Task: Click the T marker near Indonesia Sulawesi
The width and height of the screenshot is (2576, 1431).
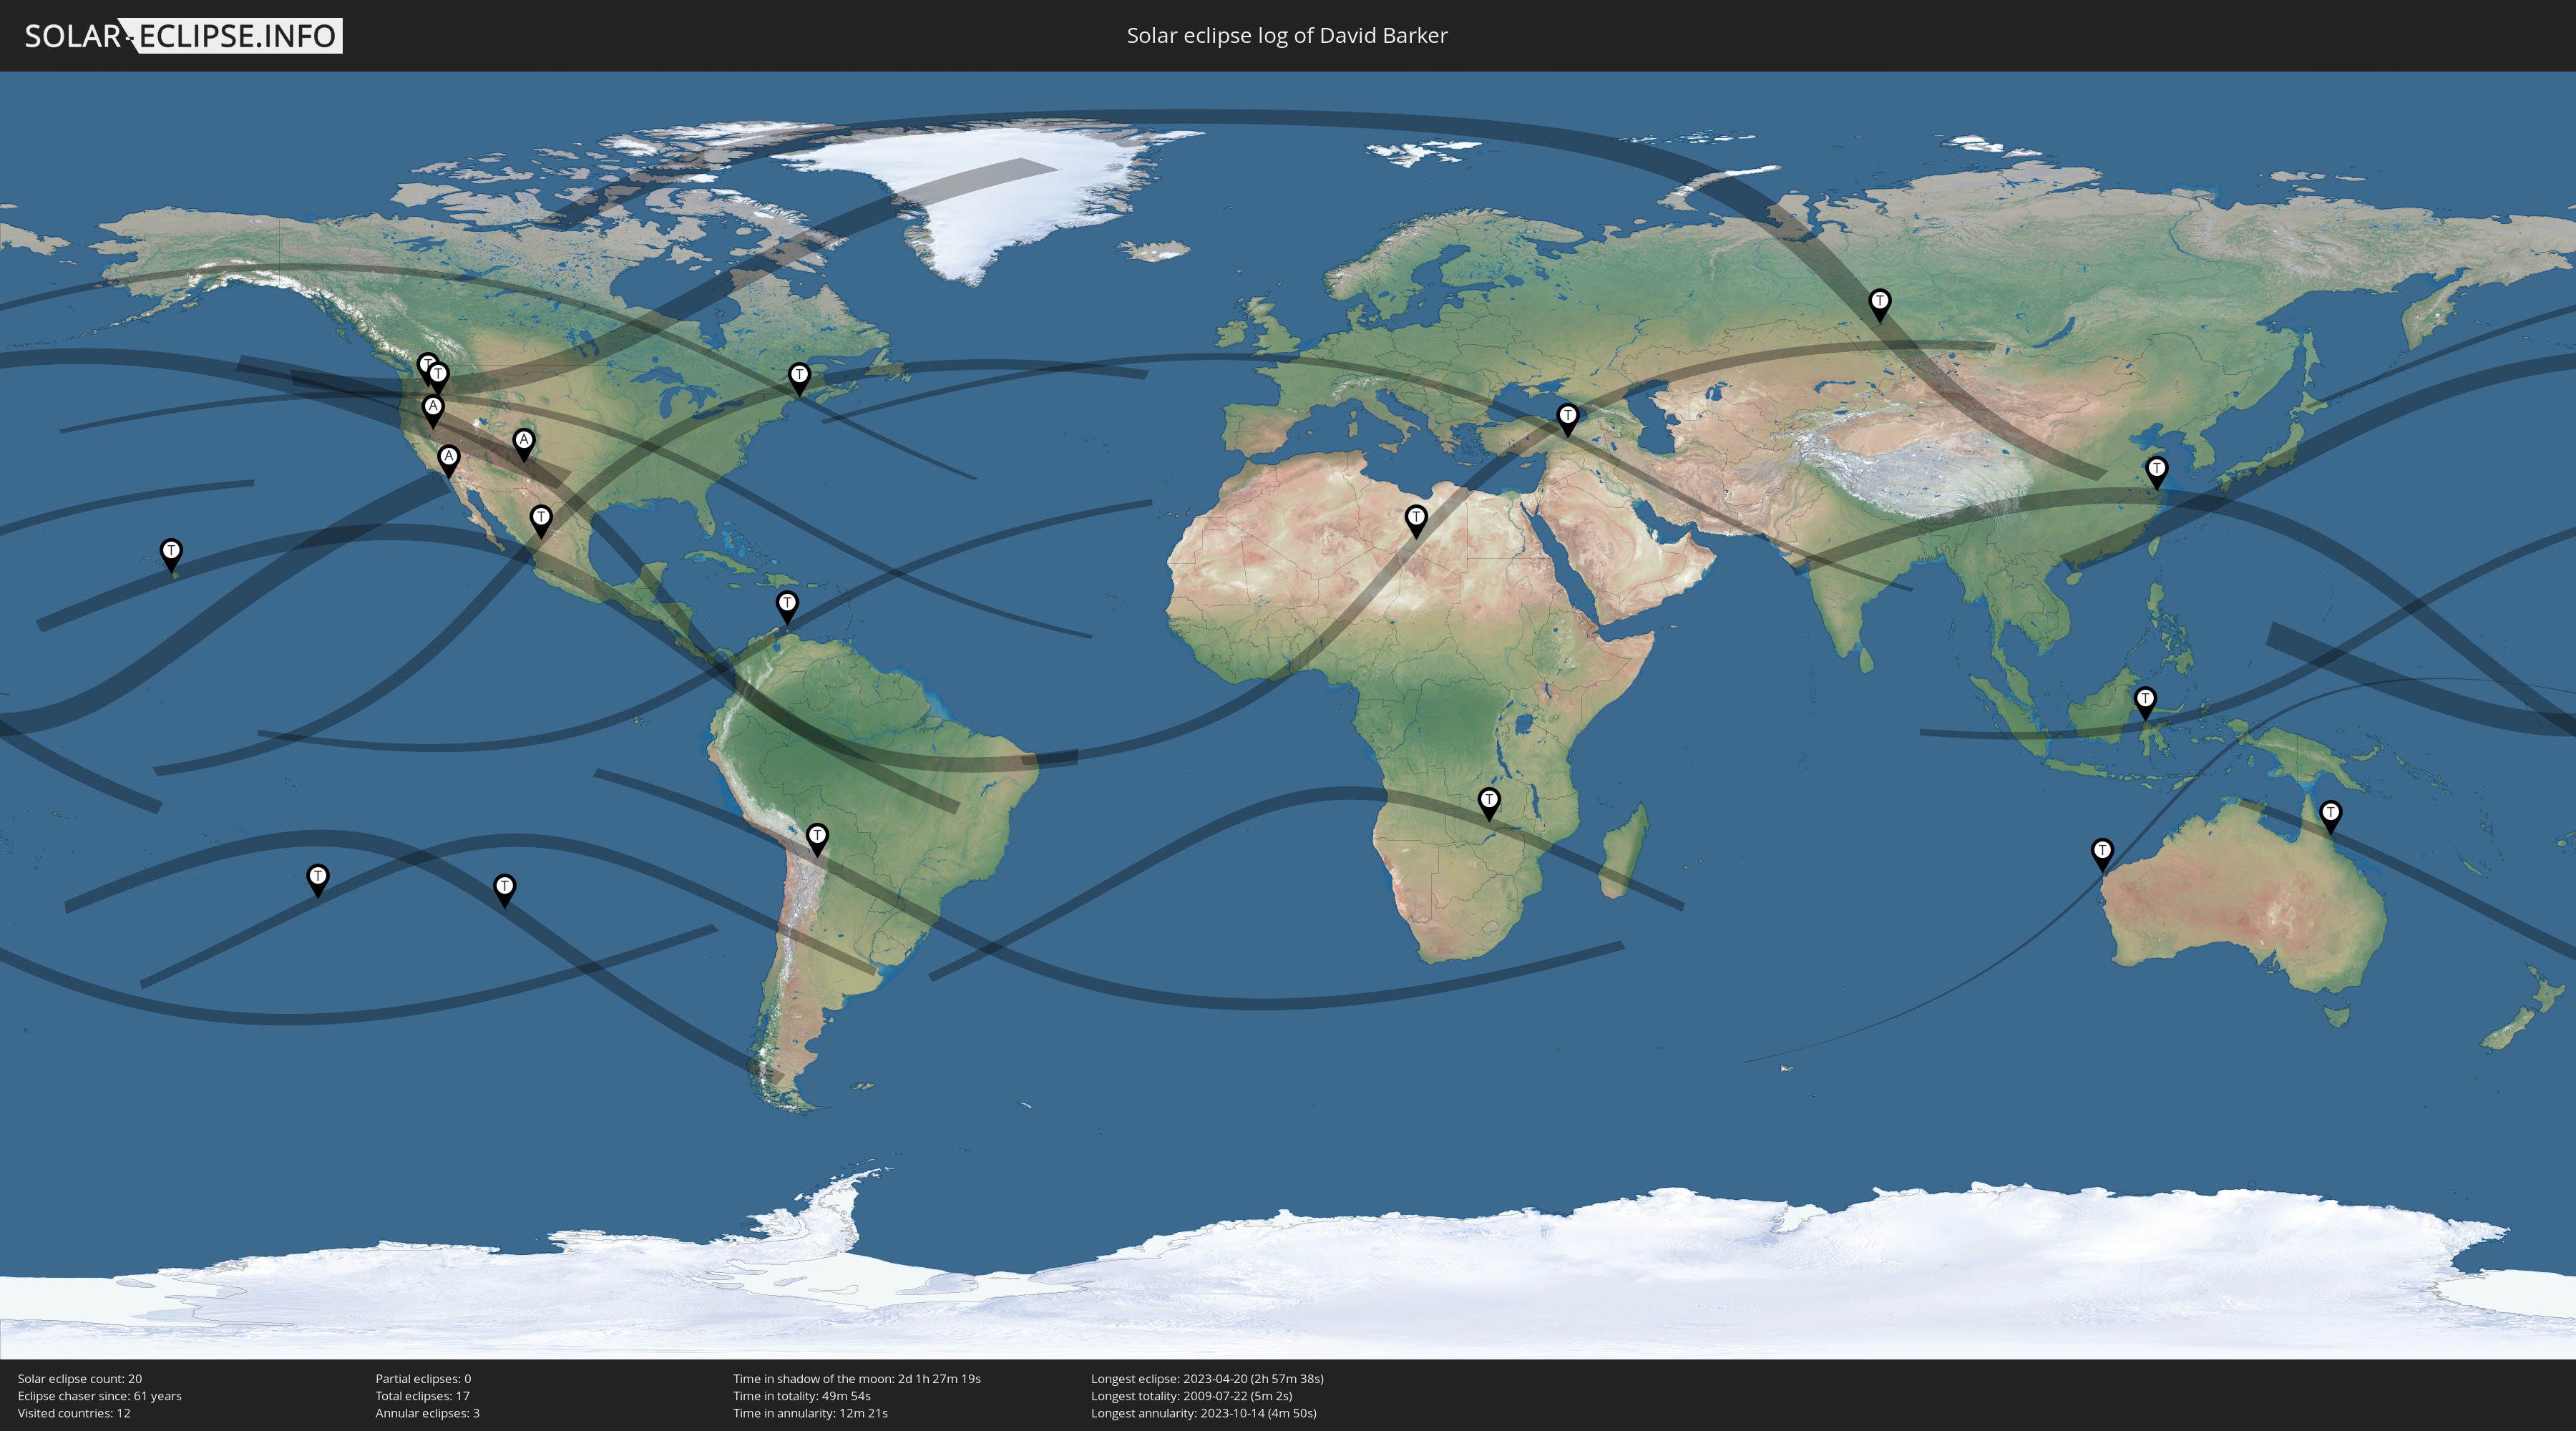Action: click(x=2145, y=700)
